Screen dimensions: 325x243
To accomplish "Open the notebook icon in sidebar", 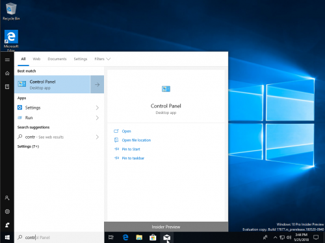I will click(7, 87).
